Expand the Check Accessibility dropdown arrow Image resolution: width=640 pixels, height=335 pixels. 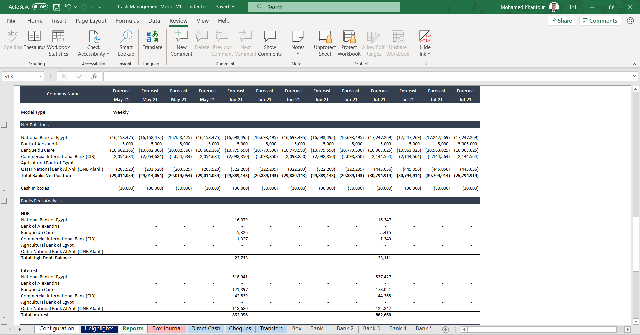point(108,54)
